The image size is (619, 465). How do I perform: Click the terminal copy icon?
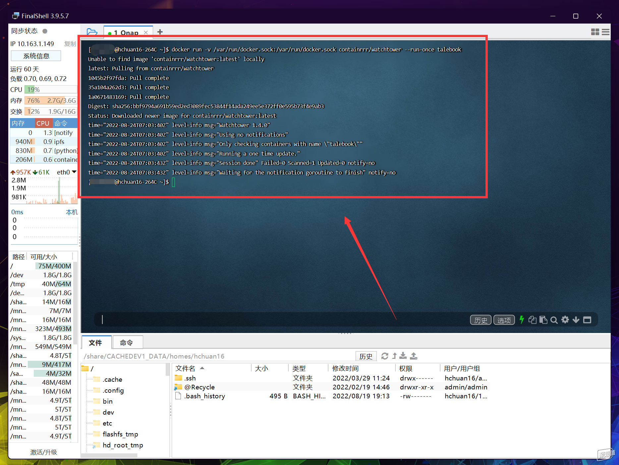pos(532,320)
